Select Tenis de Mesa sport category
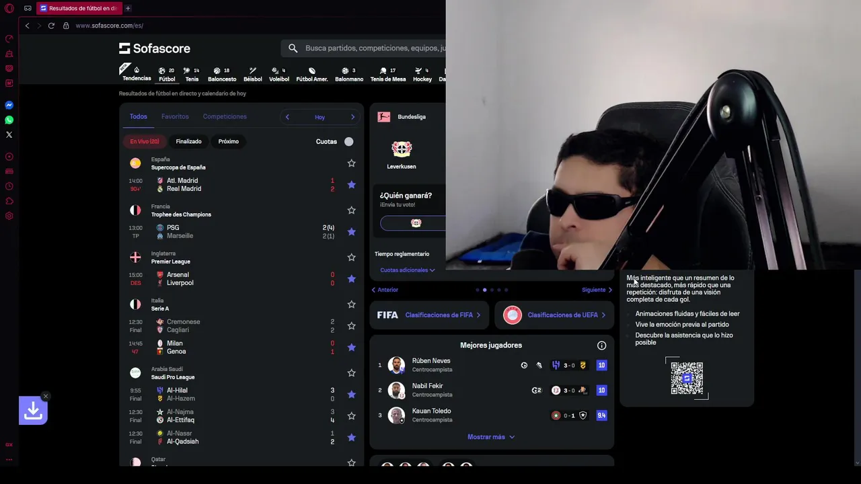861x484 pixels. 388,75
